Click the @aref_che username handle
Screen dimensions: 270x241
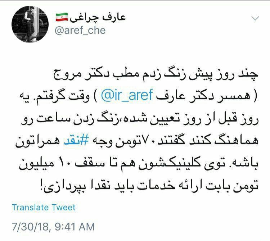coord(80,31)
